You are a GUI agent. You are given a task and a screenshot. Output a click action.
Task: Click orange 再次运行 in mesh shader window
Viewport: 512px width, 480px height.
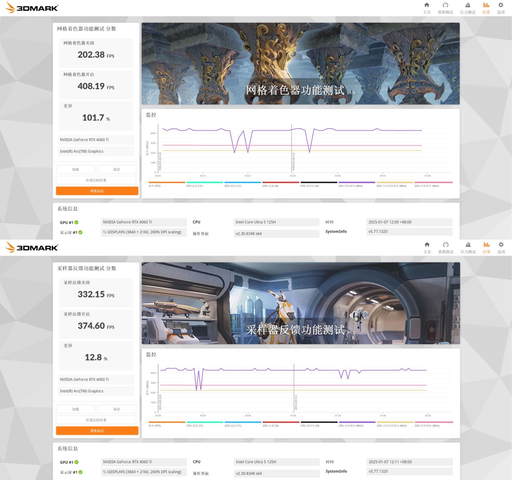[97, 191]
